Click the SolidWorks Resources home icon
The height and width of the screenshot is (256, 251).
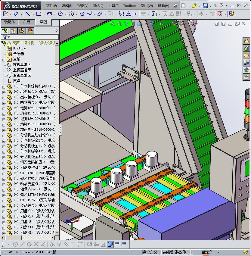[x=246, y=41]
